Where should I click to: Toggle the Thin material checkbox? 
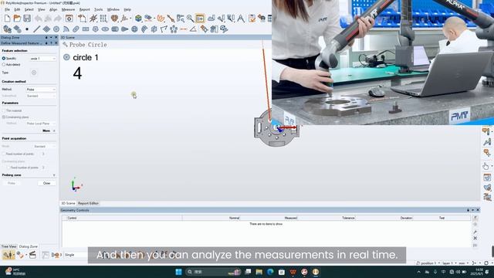(x=4, y=110)
